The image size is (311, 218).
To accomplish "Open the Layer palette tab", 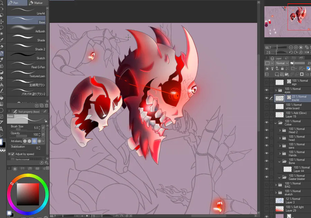I will pyautogui.click(x=276, y=58).
